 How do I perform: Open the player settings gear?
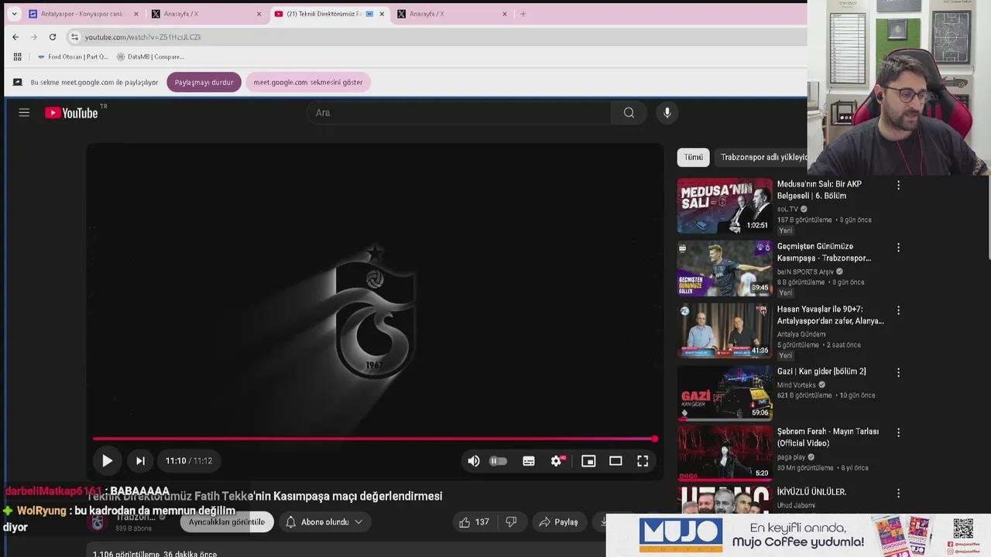557,461
